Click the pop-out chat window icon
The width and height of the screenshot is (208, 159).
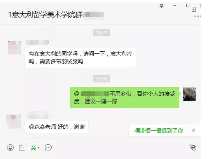(x=193, y=9)
